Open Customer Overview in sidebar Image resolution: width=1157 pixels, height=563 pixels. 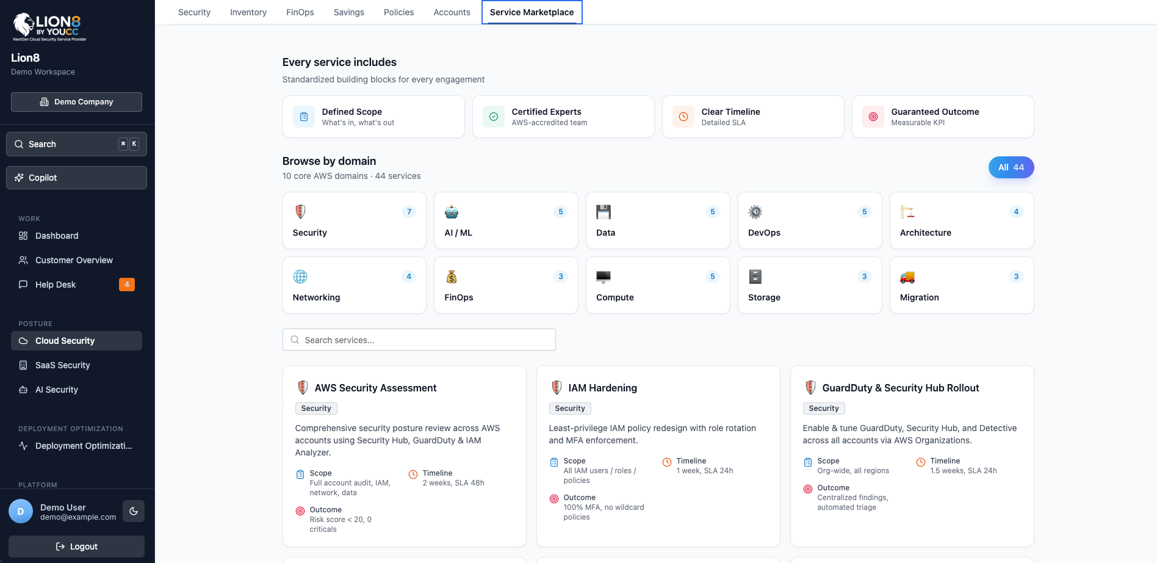76,260
